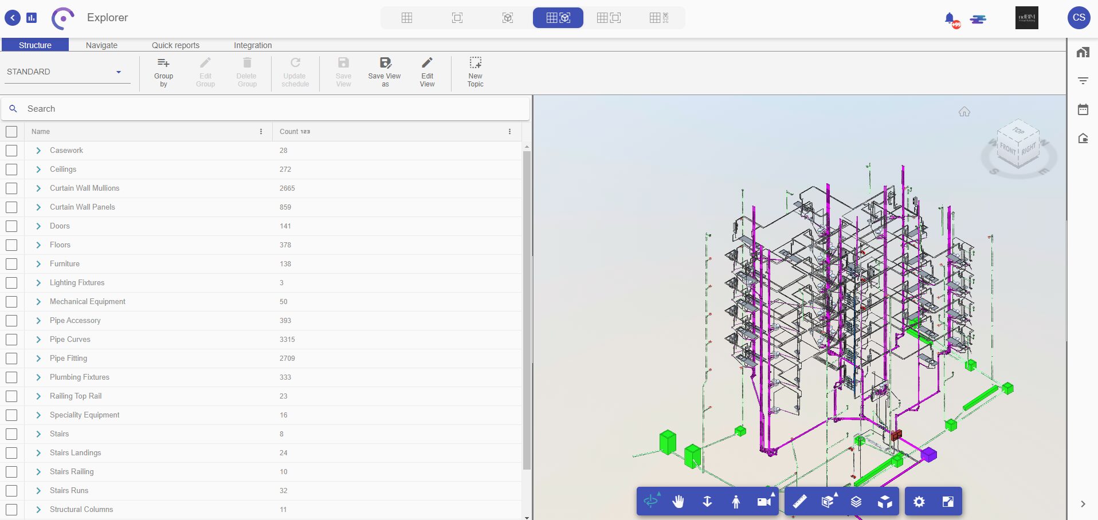Expand the Ceilings tree row
The width and height of the screenshot is (1098, 520).
(38, 170)
